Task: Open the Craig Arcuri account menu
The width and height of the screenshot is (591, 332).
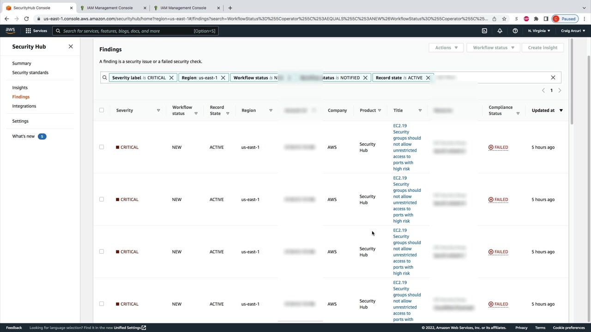Action: click(x=573, y=31)
